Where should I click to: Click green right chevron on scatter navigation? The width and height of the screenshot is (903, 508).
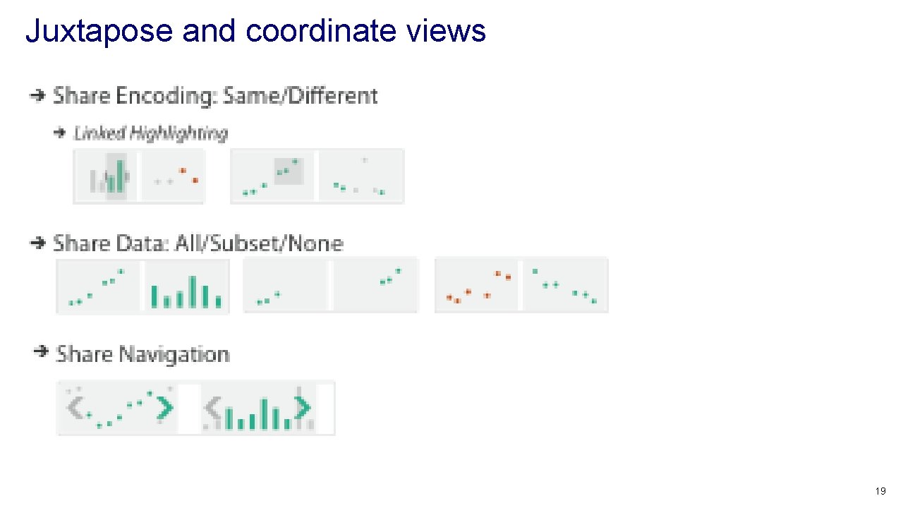coord(164,408)
